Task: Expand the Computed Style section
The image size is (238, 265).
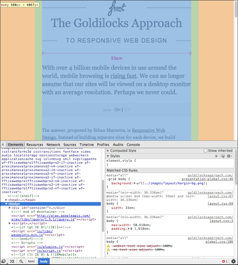Action: pyautogui.click(x=108, y=151)
